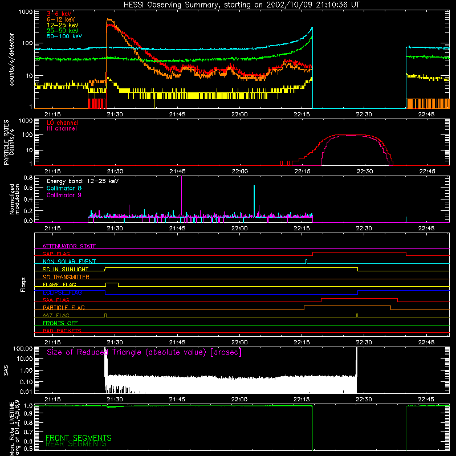Image resolution: width=456 pixels, height=456 pixels.
Task: Click the HI channel legend label
Action: [x=62, y=129]
